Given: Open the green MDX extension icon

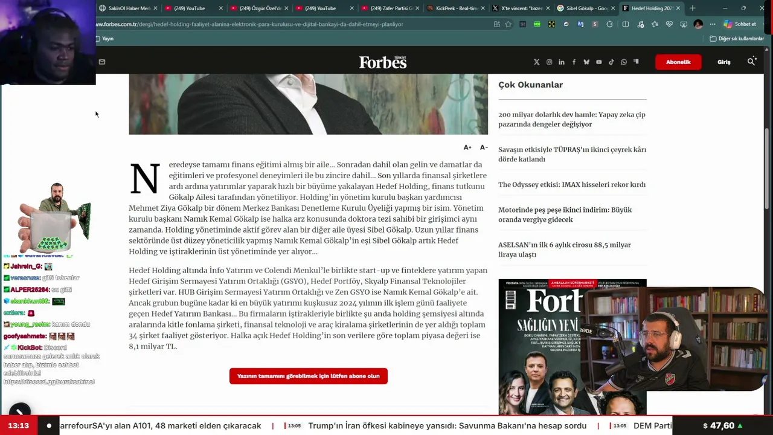Looking at the screenshot, I should (x=537, y=24).
